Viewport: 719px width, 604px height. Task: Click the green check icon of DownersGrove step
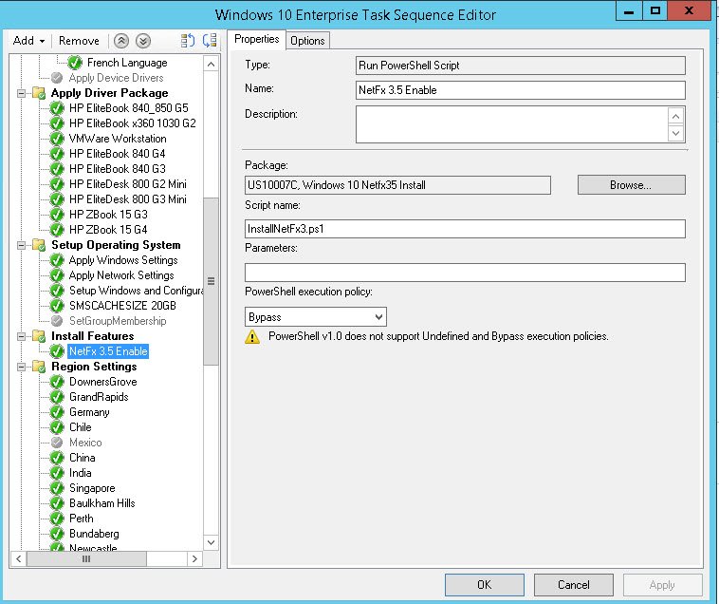click(57, 382)
